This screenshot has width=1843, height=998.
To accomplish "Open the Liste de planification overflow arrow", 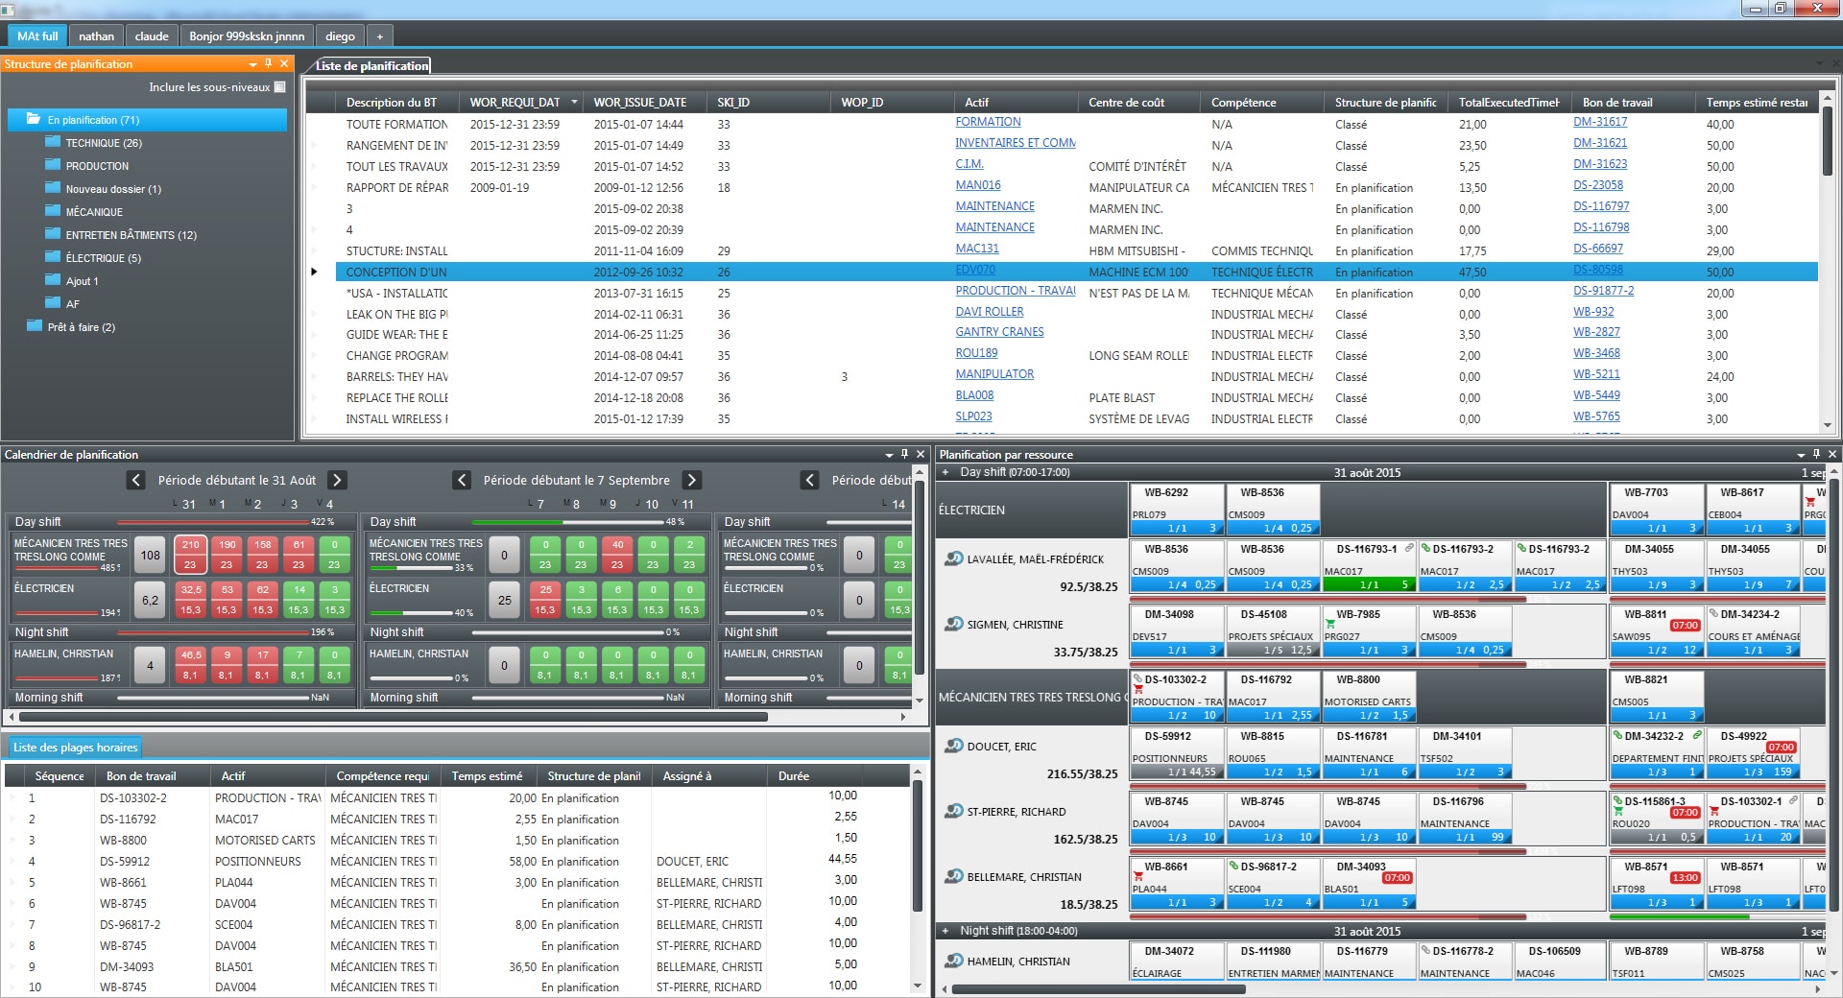I will pyautogui.click(x=1820, y=64).
